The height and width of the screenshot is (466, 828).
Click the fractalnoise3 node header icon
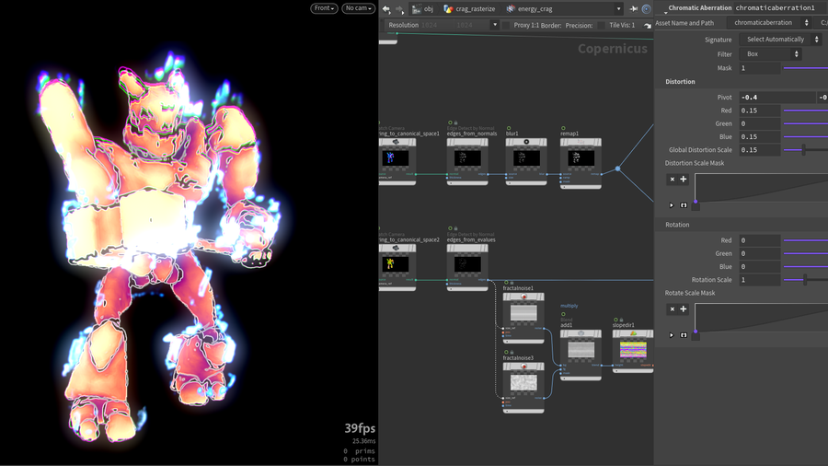[x=523, y=367]
